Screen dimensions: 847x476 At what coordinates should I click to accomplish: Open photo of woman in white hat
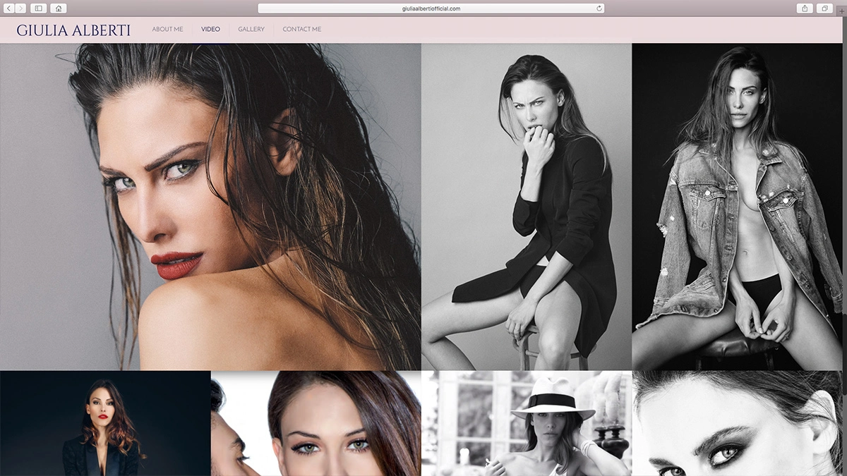527,423
